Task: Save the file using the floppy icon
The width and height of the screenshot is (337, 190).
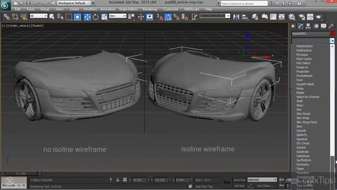Action: pos(28,3)
